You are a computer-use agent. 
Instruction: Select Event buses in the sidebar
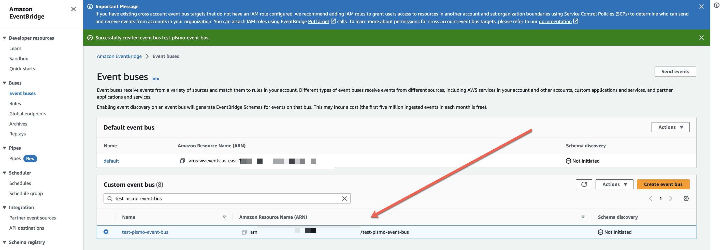pyautogui.click(x=22, y=93)
